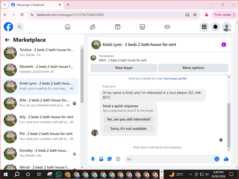Open the Tenisha conversation
239x179 pixels.
click(x=40, y=53)
